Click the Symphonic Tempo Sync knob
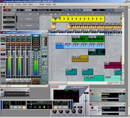 coord(55,112)
